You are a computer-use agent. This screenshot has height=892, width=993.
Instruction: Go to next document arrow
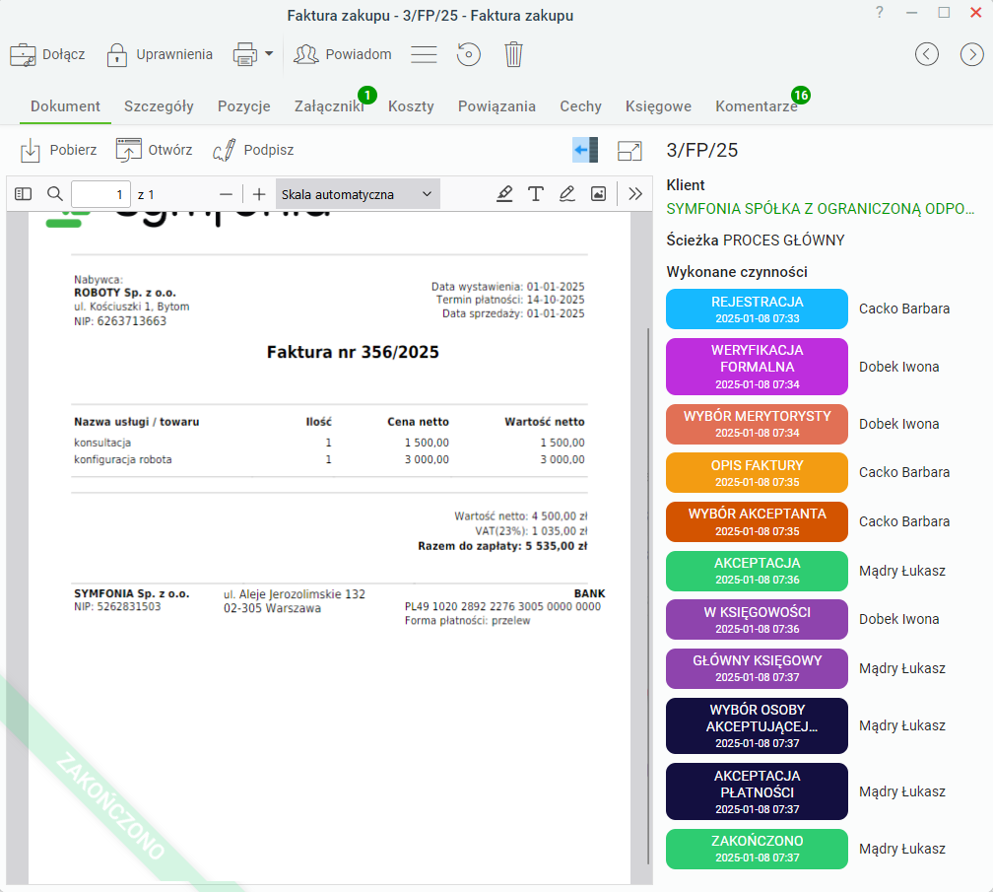tap(971, 54)
